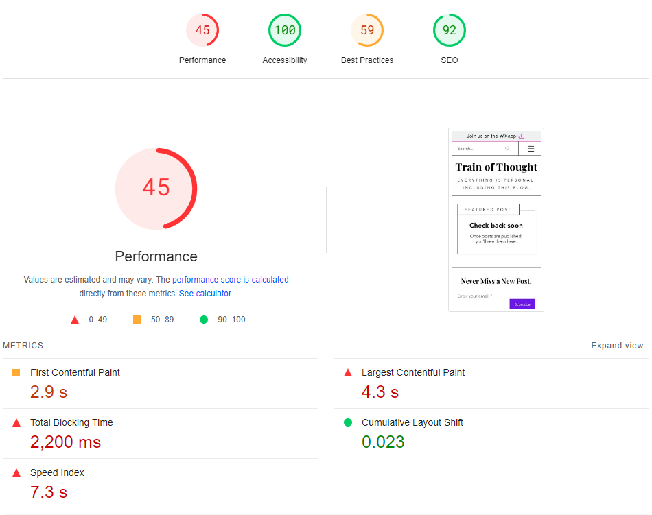Select the Best Practices gauge showing 59
Screen dimensions: 652x515
pyautogui.click(x=367, y=30)
